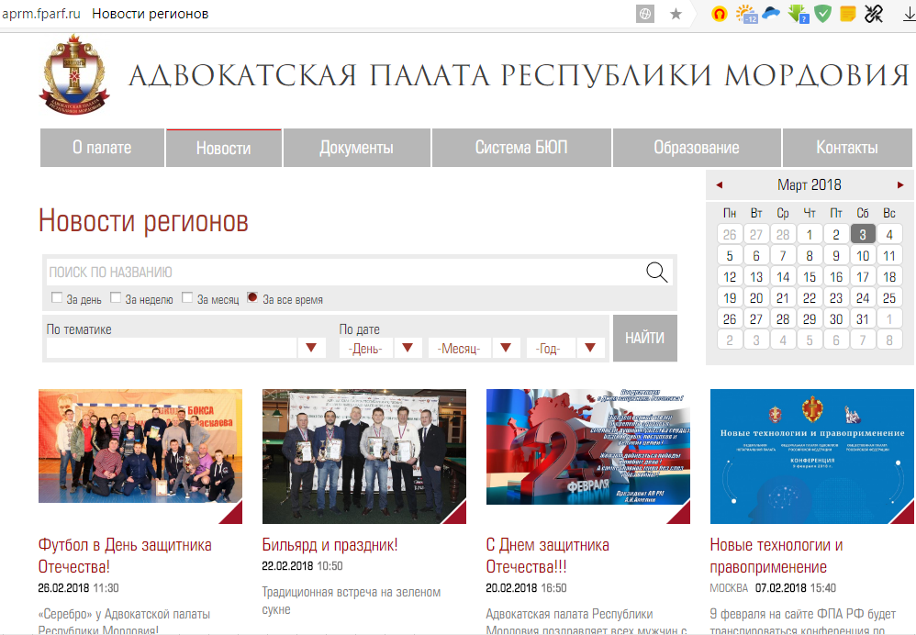Select day 31 in the calendar
The height and width of the screenshot is (635, 916).
tap(862, 319)
